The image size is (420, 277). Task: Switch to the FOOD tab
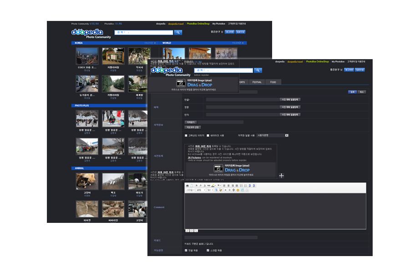click(273, 82)
